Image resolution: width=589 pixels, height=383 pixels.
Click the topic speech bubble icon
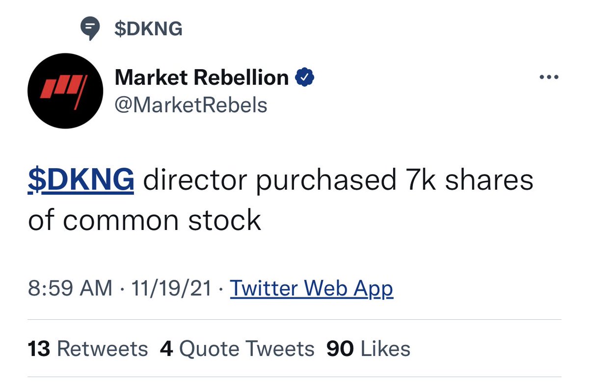90,29
